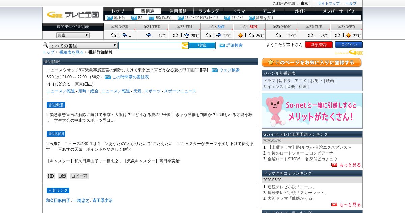Click the テレビ王国 G-Guide logo
The height and width of the screenshot is (213, 405).
coord(73,15)
